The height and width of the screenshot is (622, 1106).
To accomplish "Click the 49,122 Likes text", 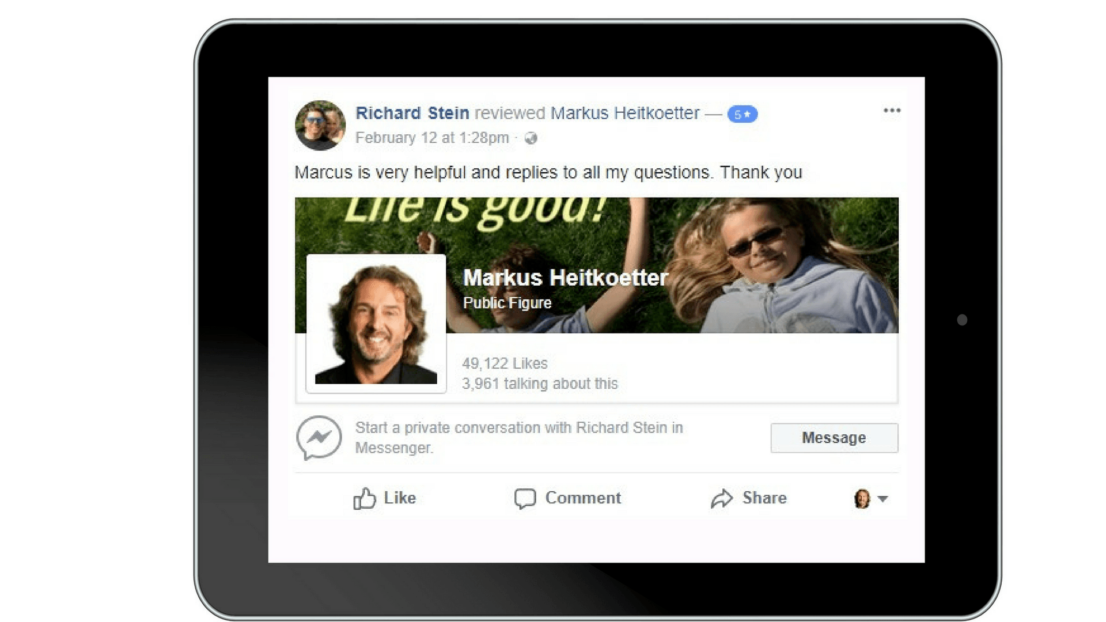I will 505,363.
